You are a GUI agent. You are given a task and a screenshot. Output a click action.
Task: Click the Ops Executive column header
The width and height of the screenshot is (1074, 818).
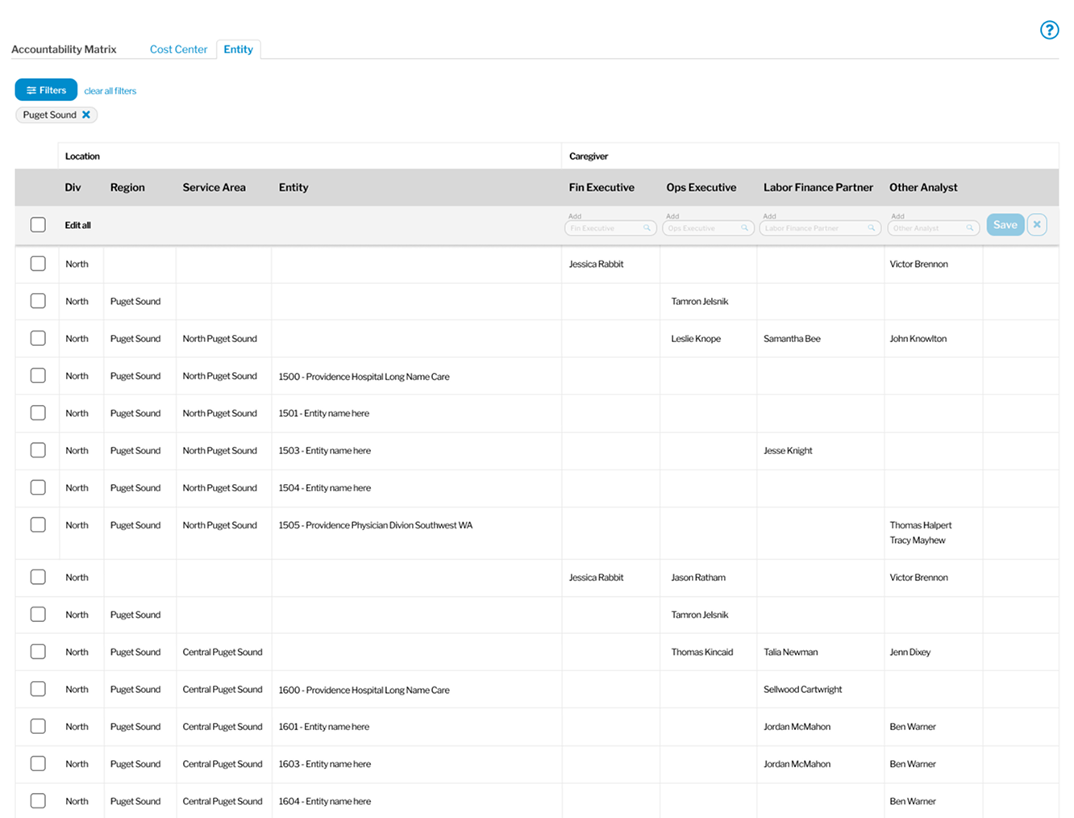click(701, 187)
